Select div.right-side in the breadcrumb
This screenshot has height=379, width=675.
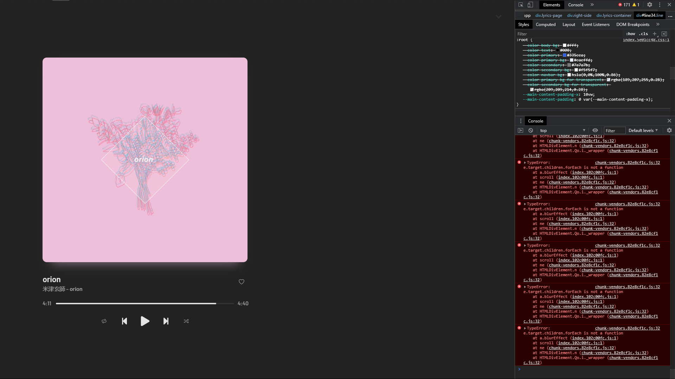[579, 15]
